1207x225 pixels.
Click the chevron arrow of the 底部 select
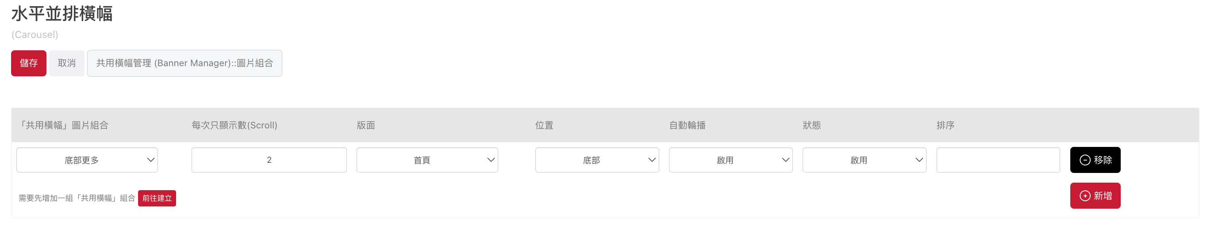[x=651, y=160]
